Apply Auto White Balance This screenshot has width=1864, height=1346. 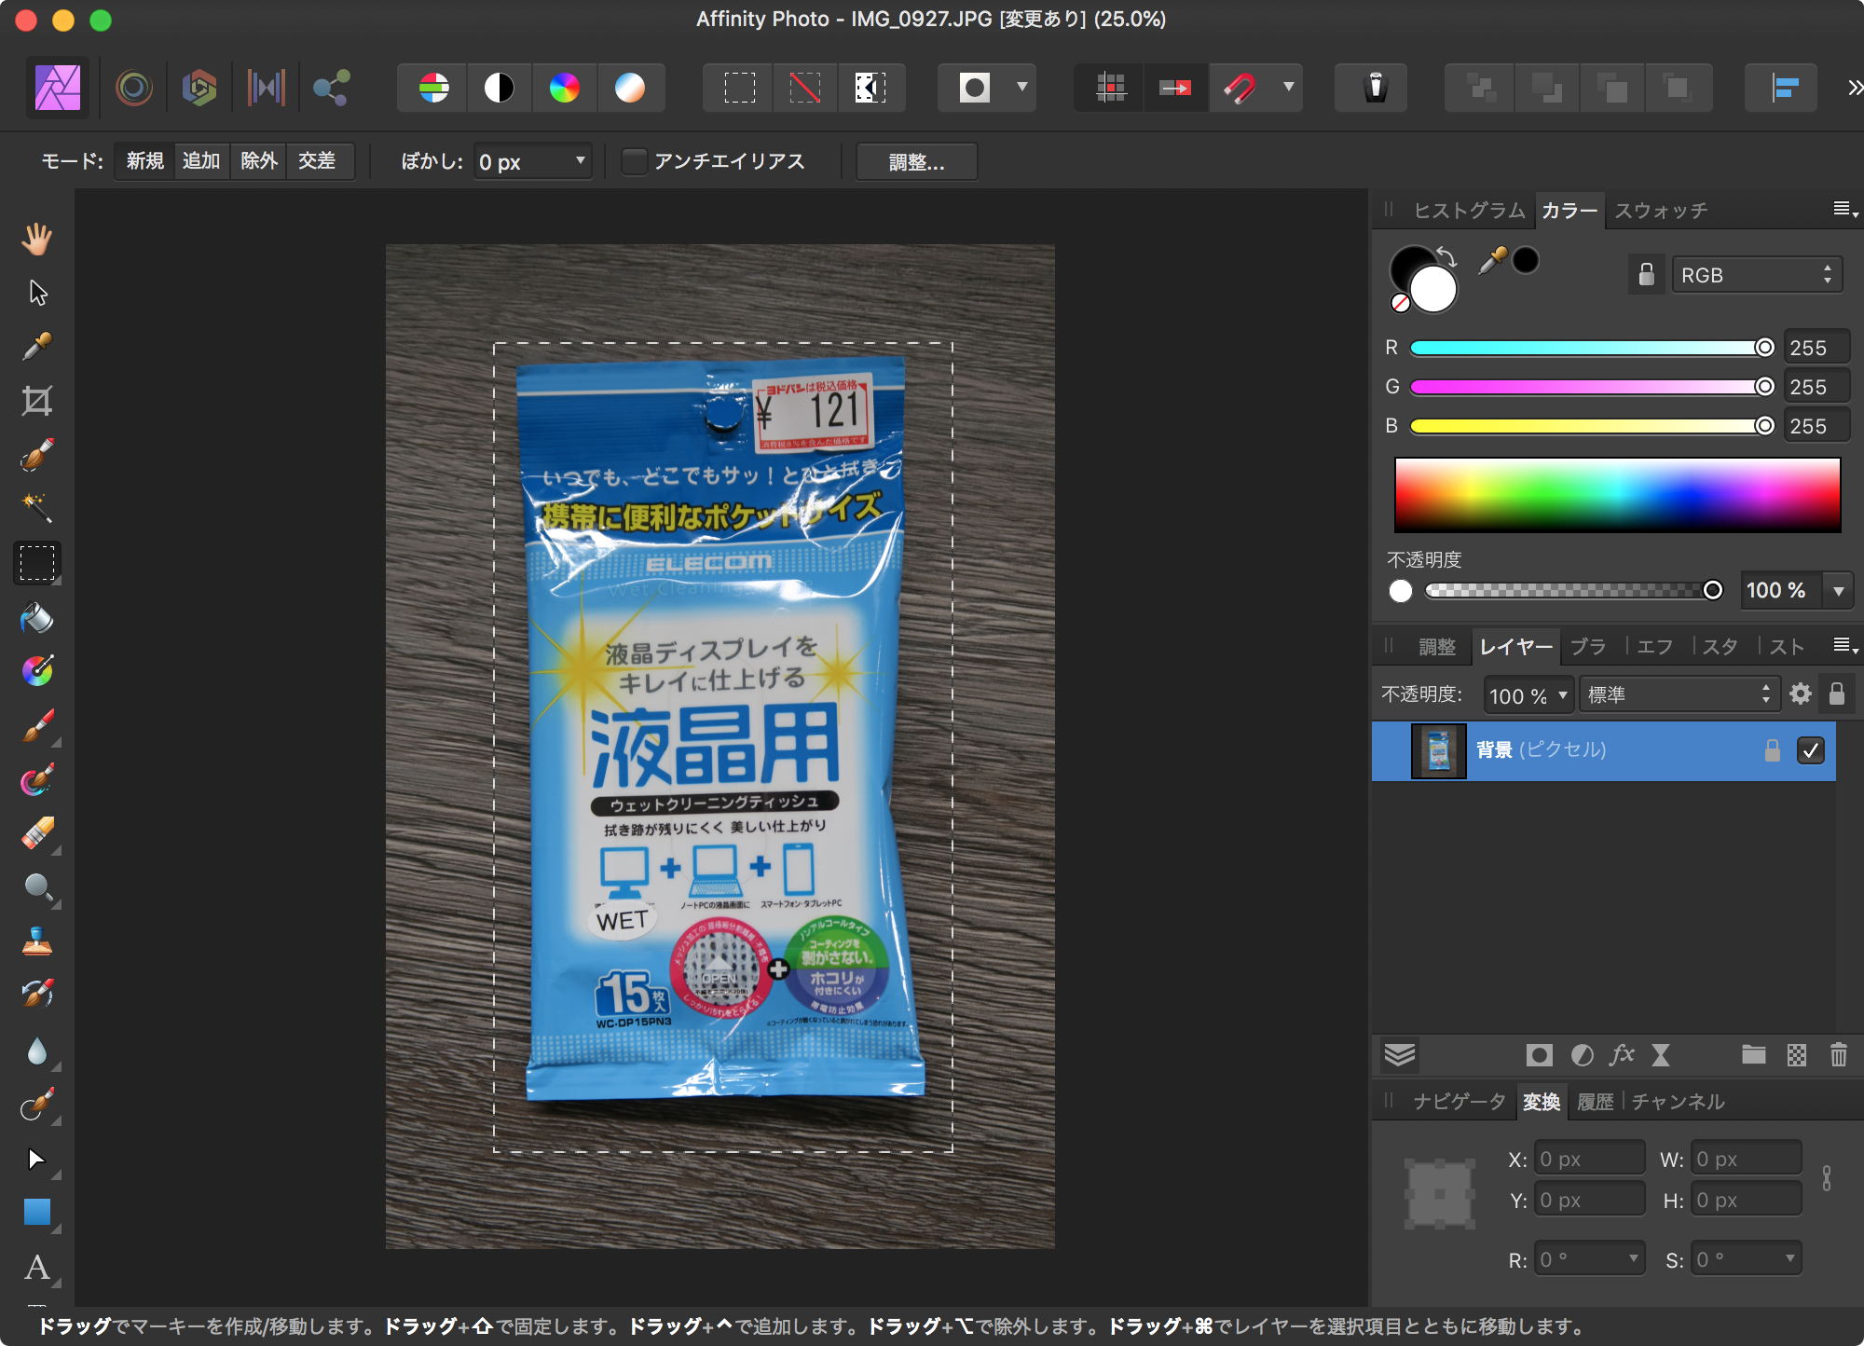coord(630,88)
